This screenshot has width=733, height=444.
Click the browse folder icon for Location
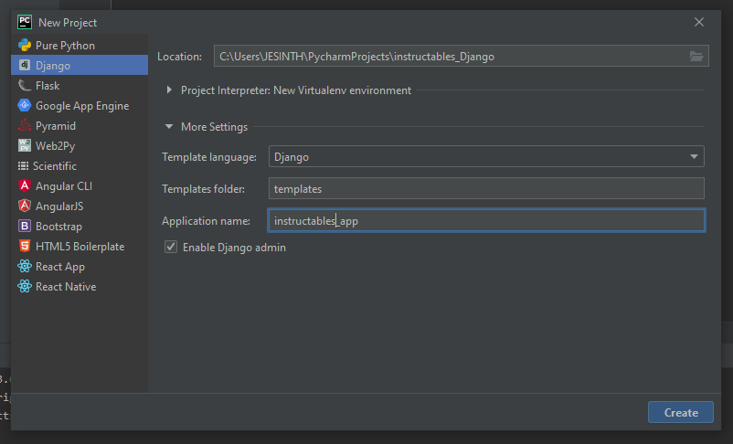696,57
